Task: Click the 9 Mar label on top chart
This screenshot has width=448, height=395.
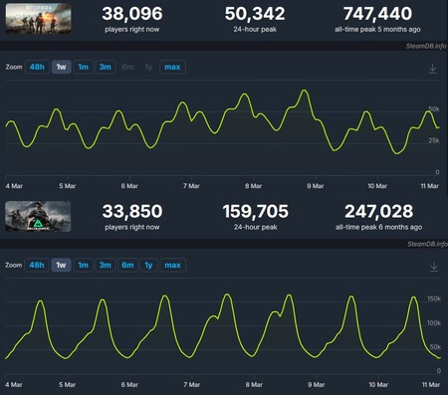Action: click(x=316, y=186)
